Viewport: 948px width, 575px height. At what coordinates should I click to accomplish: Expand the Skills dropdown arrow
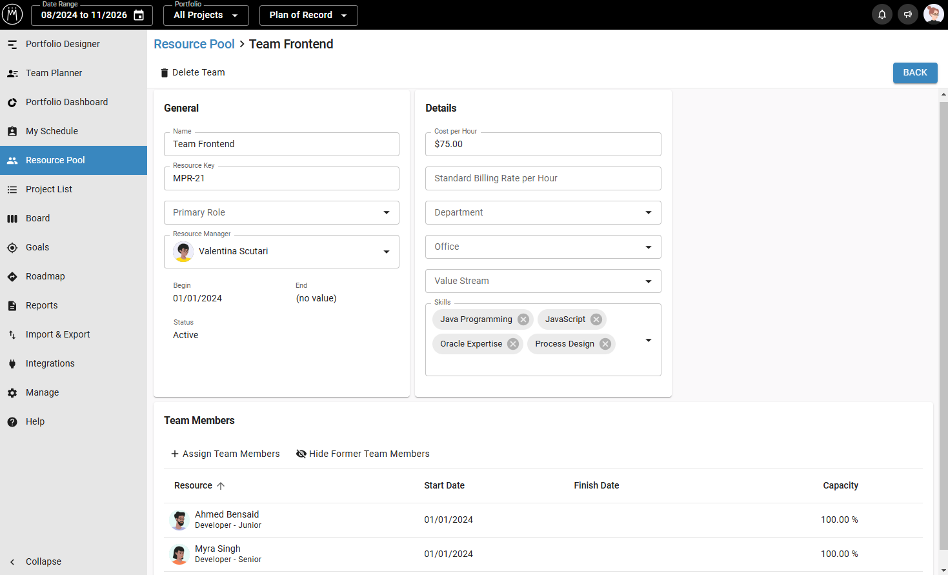point(649,340)
